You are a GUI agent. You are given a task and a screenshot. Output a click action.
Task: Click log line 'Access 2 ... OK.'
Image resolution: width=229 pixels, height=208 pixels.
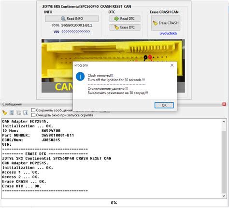21,177
